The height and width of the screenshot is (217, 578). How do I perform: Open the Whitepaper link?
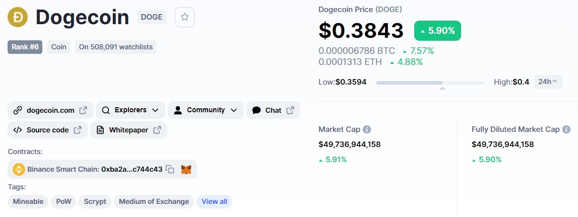click(x=129, y=130)
